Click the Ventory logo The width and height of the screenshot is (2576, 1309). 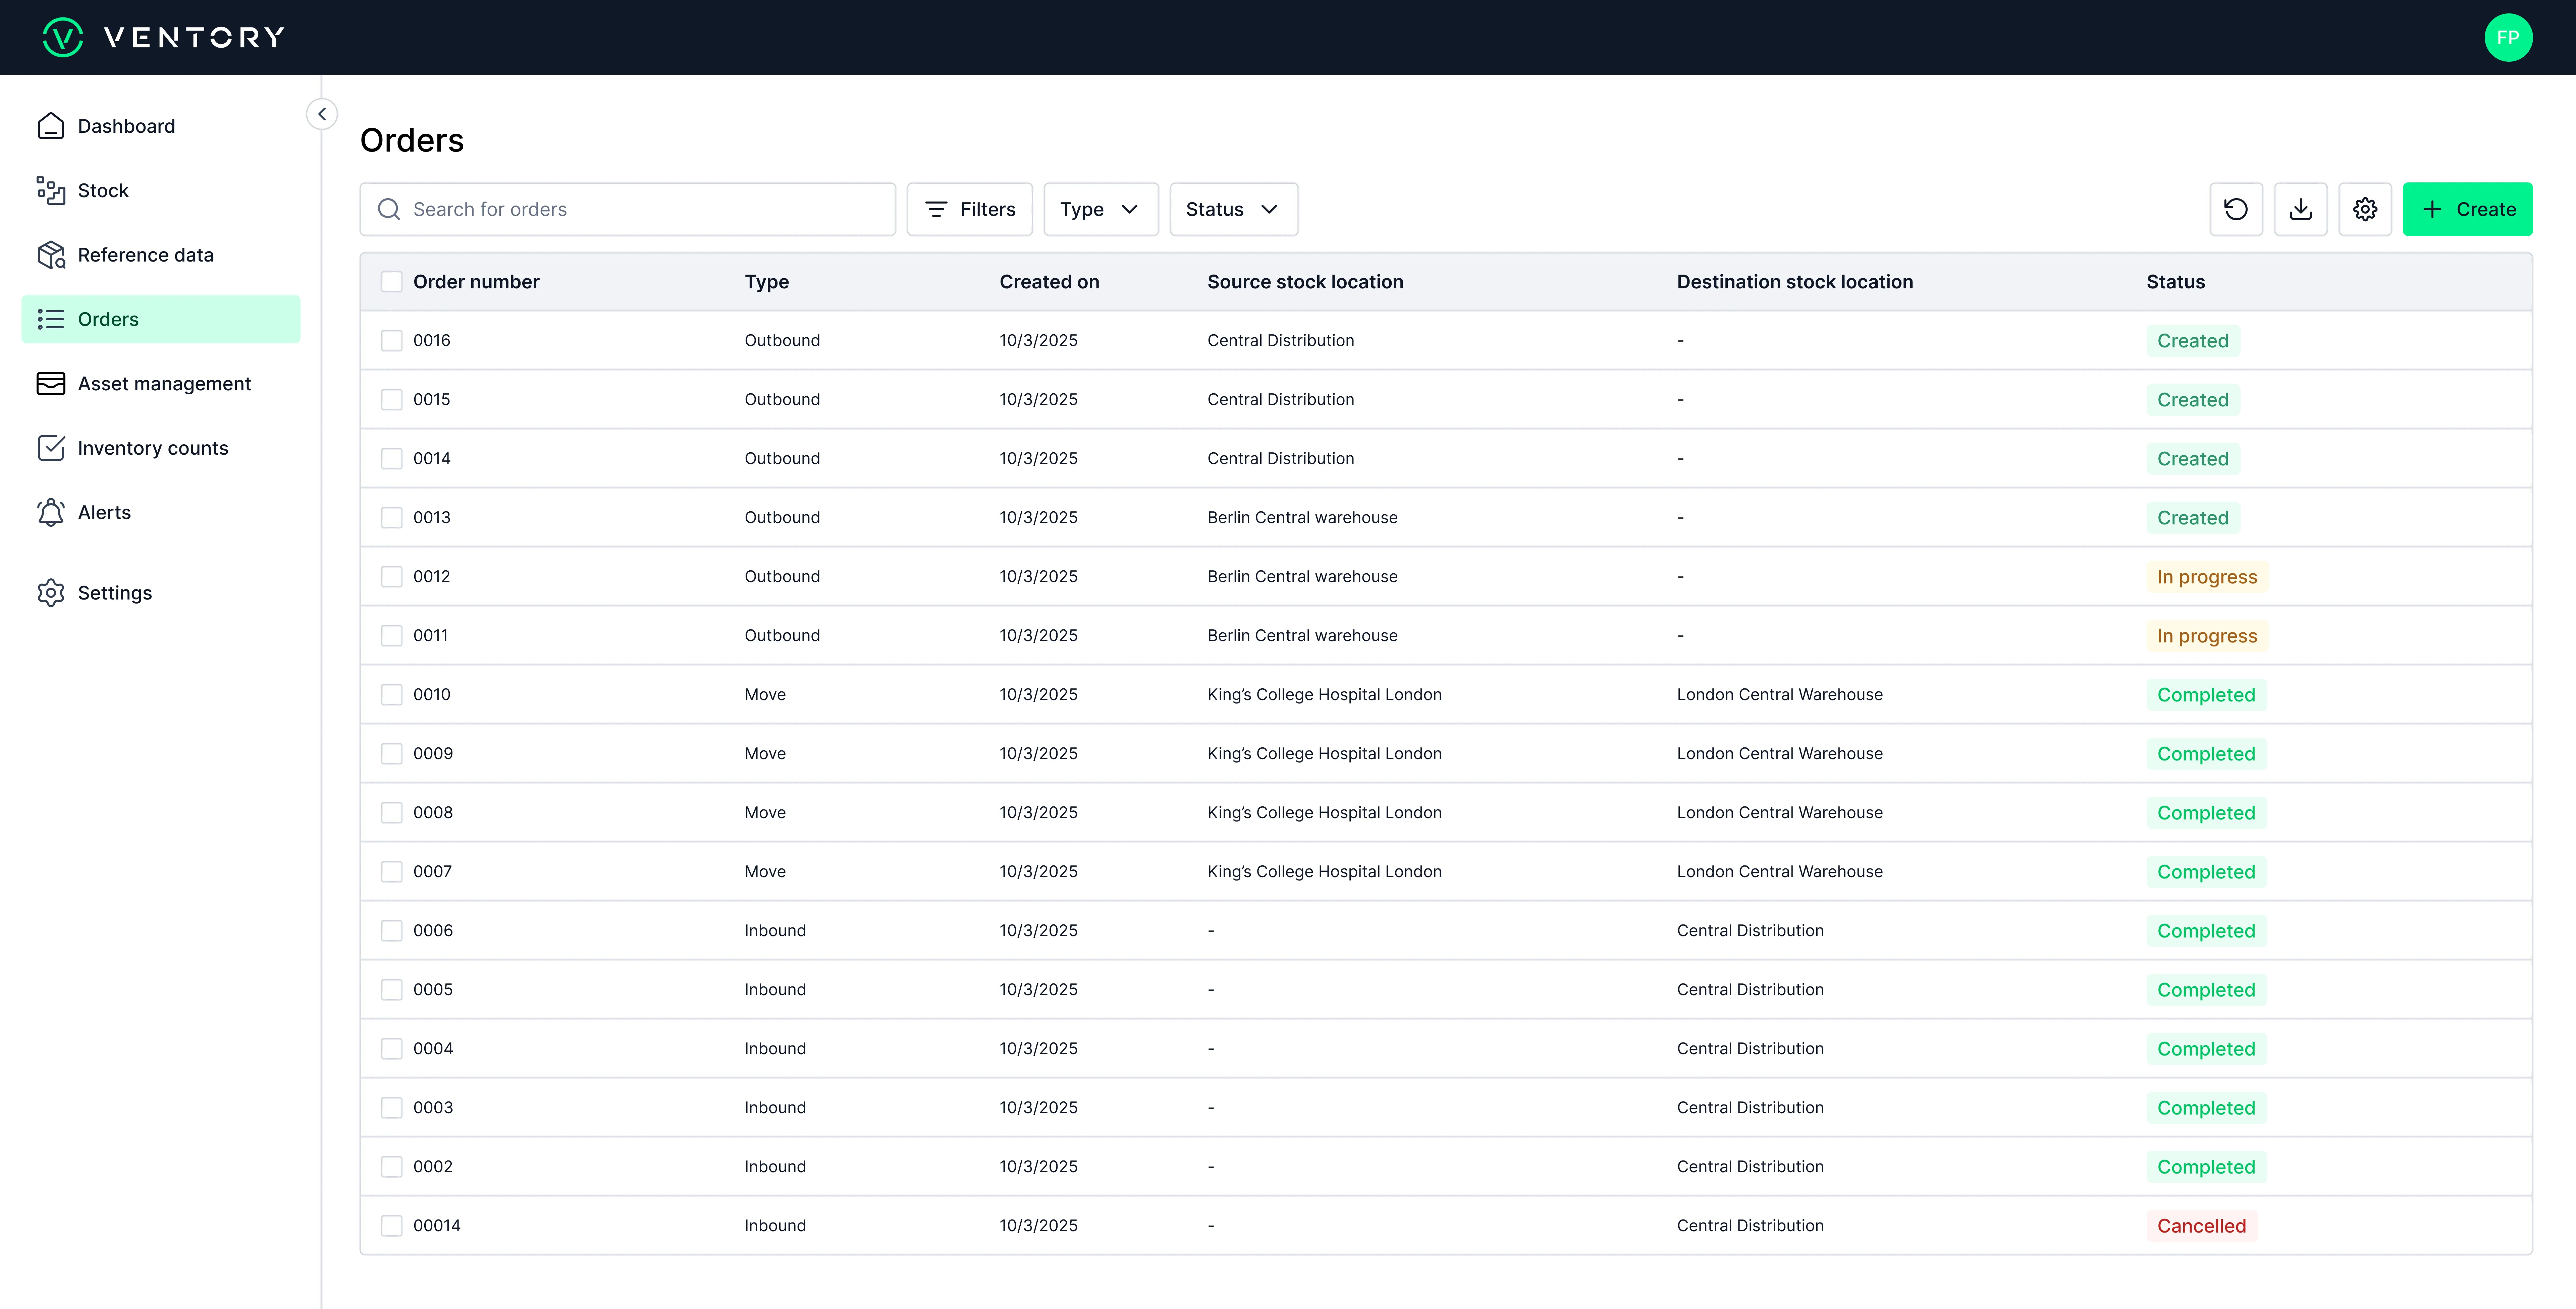coord(163,37)
